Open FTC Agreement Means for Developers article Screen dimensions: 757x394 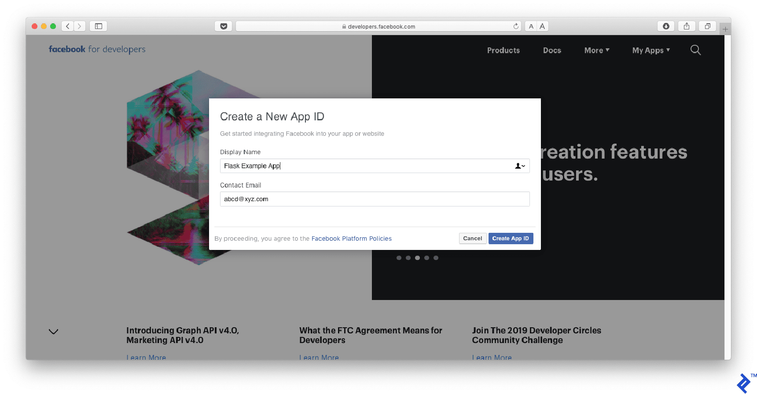coord(371,335)
